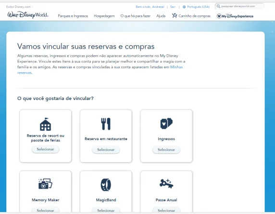Focus the pesquisar disneyworld.com search field
This screenshot has width=275, height=214.
[240, 6]
